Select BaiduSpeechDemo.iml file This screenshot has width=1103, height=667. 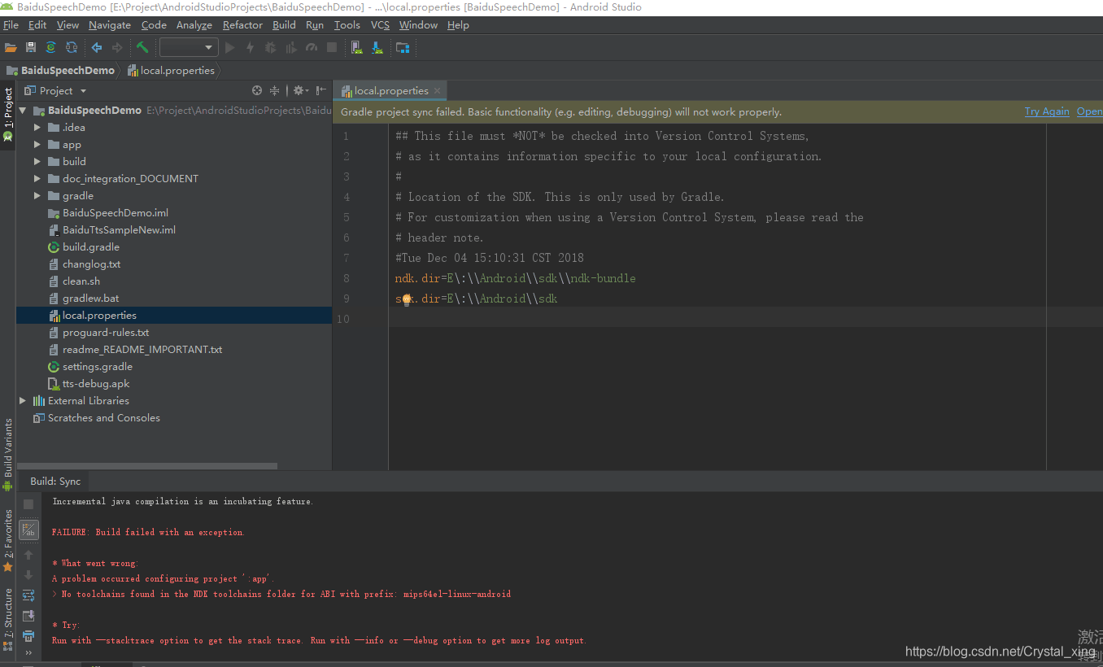(116, 212)
